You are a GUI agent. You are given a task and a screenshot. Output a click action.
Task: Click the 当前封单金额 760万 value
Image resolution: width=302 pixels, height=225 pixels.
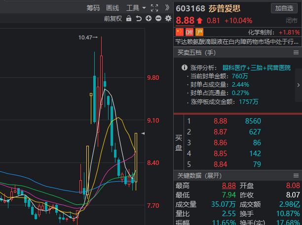240,76
